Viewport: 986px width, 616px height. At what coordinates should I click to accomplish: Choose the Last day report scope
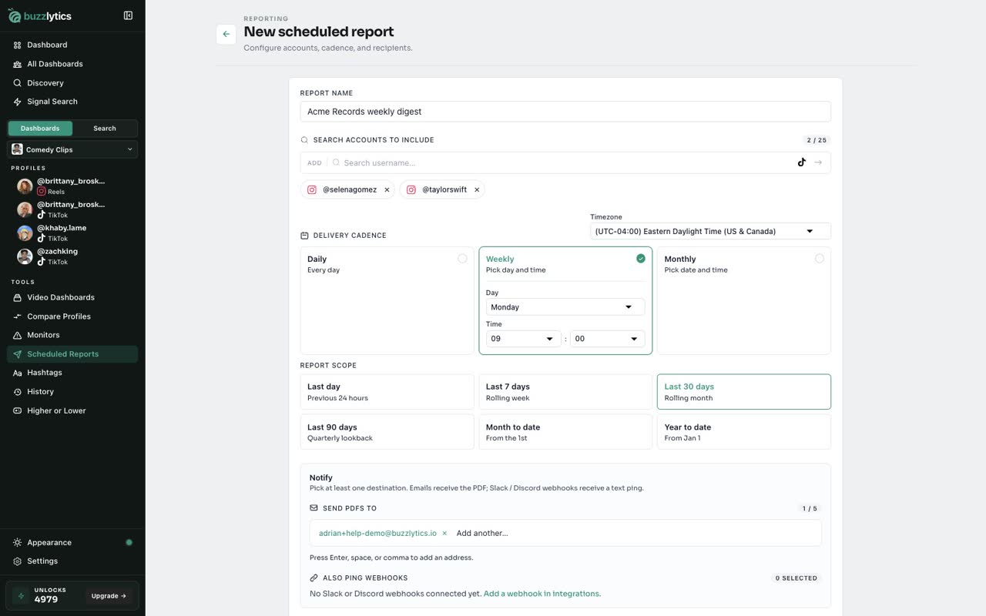point(387,392)
